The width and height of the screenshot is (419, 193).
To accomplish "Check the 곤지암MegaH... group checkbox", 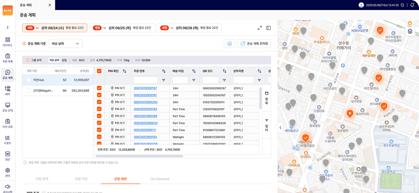I will tap(29, 91).
